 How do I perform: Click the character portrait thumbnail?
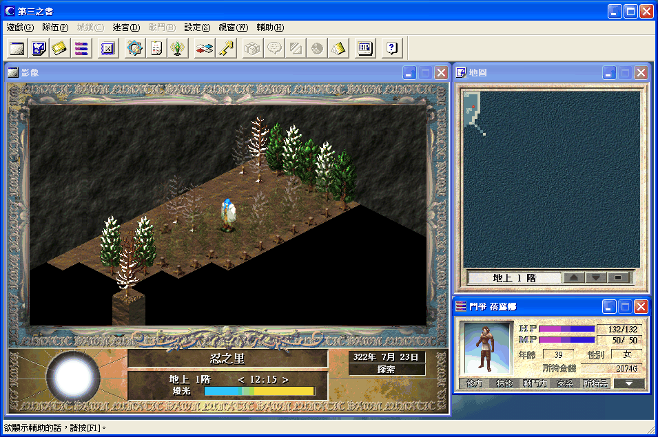click(488, 348)
